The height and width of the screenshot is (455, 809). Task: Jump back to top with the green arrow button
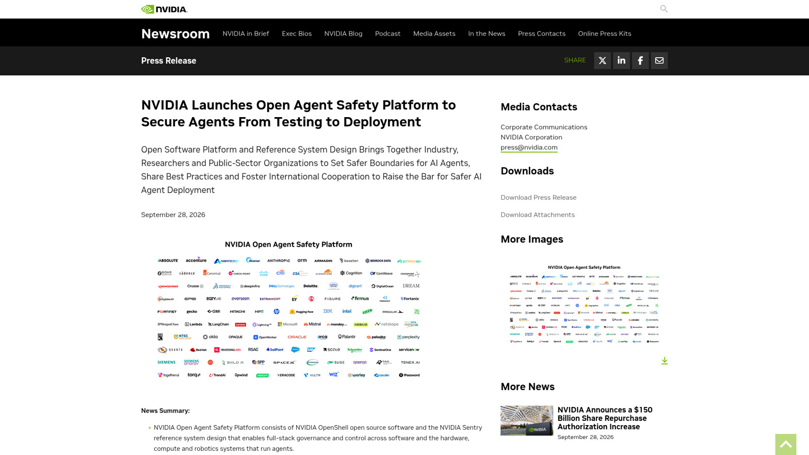pos(786,444)
